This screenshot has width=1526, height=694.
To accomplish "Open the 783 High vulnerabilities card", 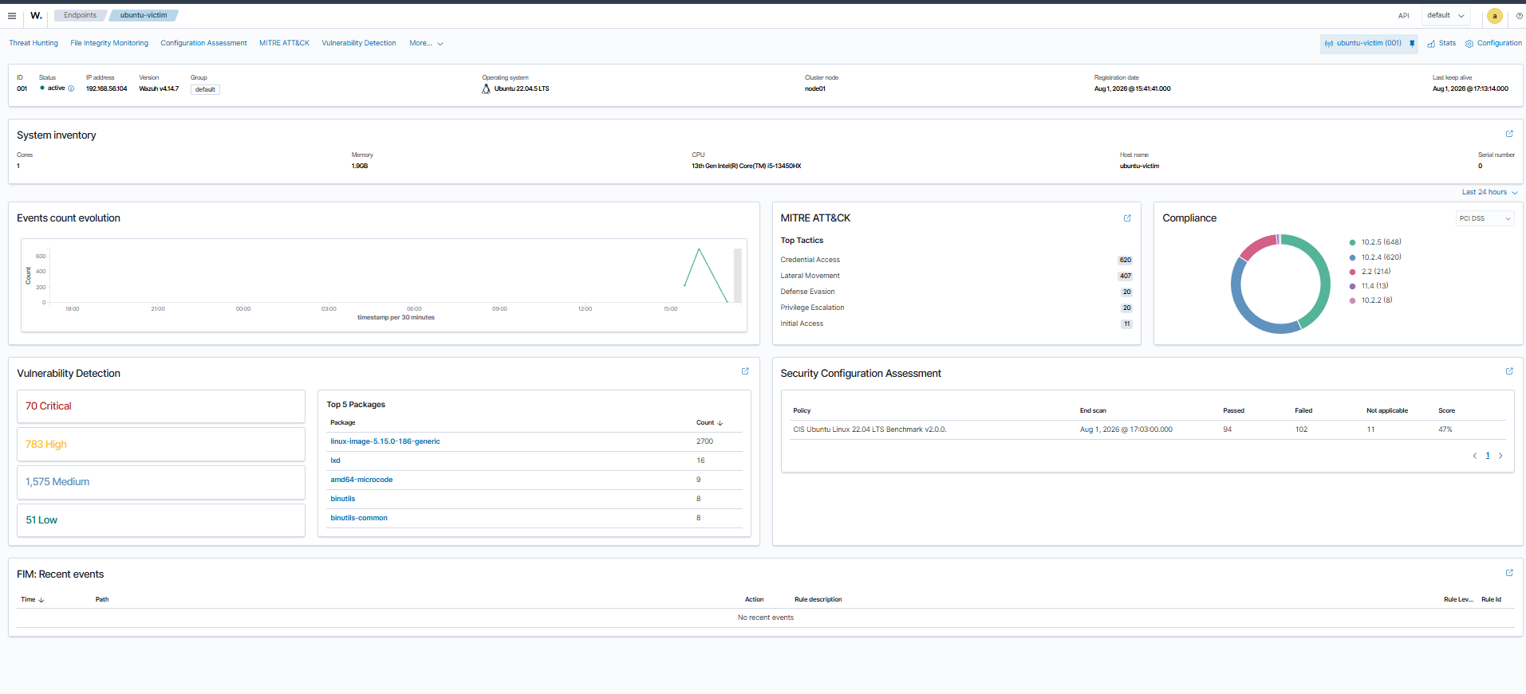I will click(x=161, y=445).
